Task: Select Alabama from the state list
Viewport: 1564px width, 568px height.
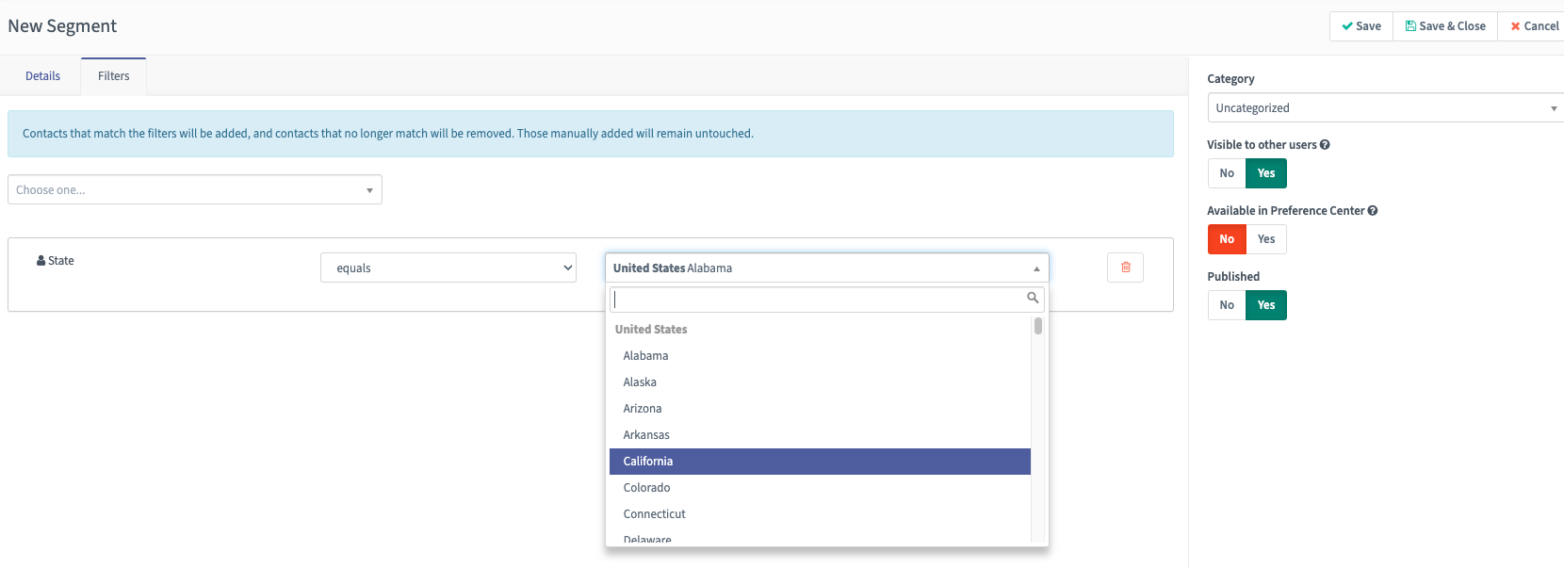Action: point(820,356)
